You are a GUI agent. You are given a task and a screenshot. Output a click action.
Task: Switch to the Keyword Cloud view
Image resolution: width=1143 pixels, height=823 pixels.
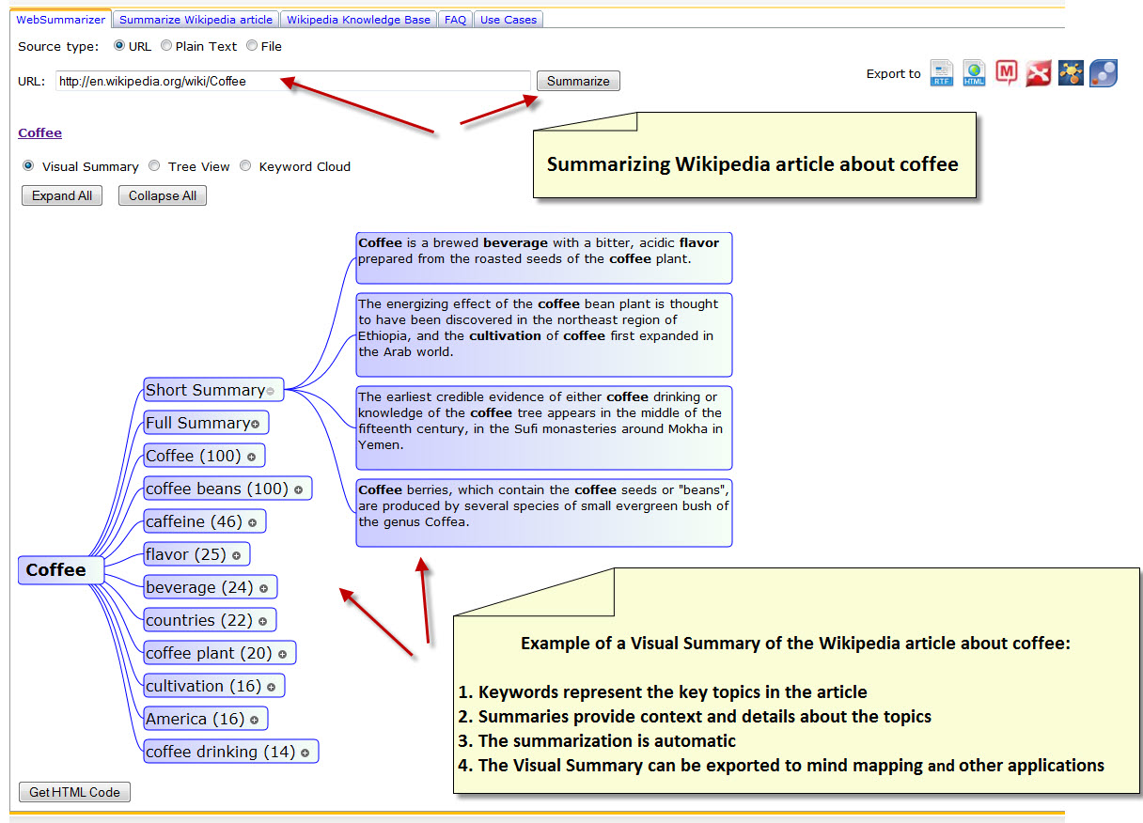[x=245, y=166]
